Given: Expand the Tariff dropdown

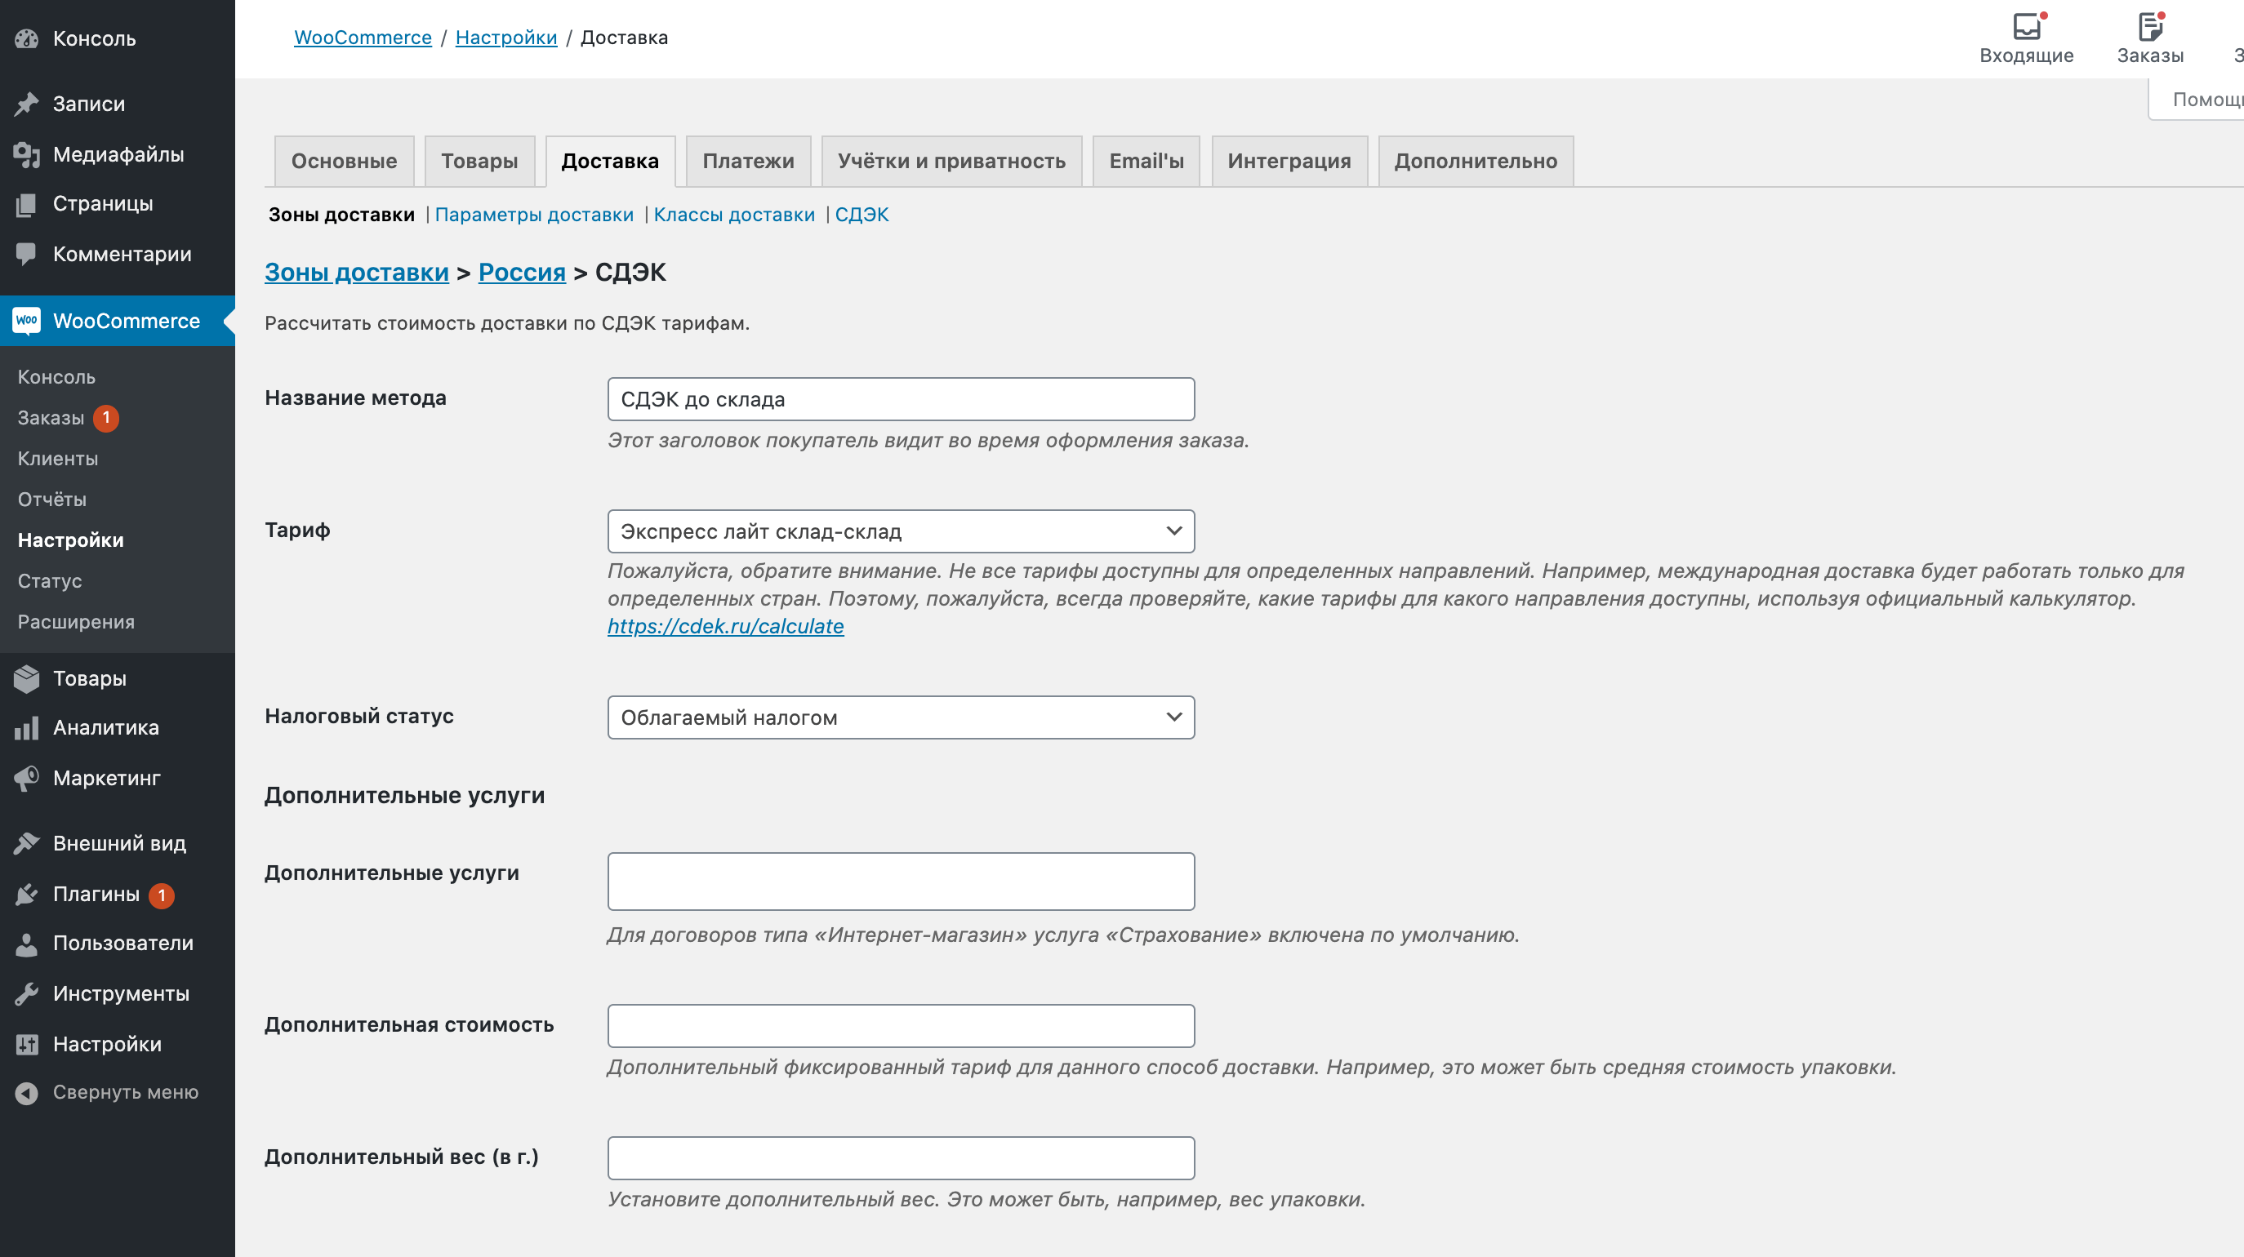Looking at the screenshot, I should (x=901, y=531).
